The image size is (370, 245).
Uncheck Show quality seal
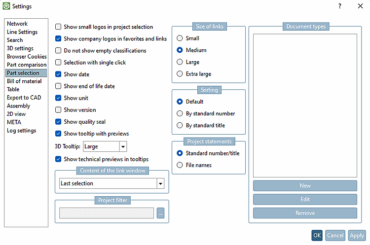tap(58, 122)
